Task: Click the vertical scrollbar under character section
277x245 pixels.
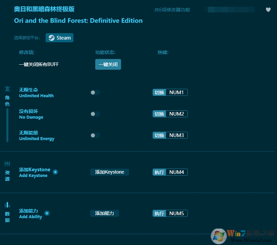Action: (x=7, y=125)
